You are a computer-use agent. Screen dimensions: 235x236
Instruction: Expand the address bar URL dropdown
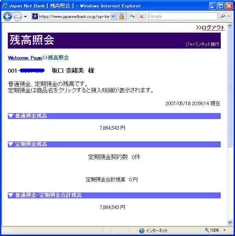pyautogui.click(x=113, y=16)
